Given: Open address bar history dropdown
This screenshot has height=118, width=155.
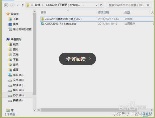Looking at the screenshot, I should tap(96, 5).
